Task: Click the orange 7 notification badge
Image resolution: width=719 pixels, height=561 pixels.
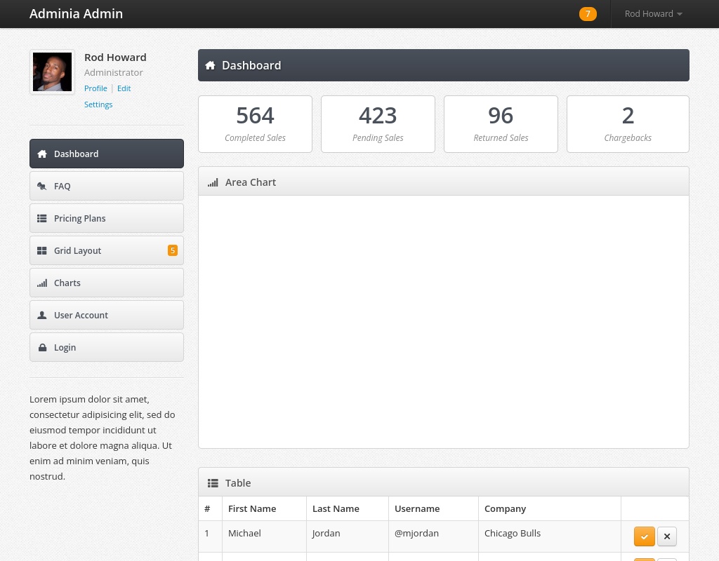Action: click(588, 14)
